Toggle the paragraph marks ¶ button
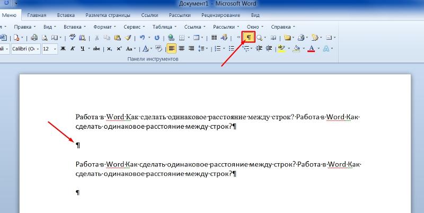The image size is (424, 213). (x=249, y=38)
